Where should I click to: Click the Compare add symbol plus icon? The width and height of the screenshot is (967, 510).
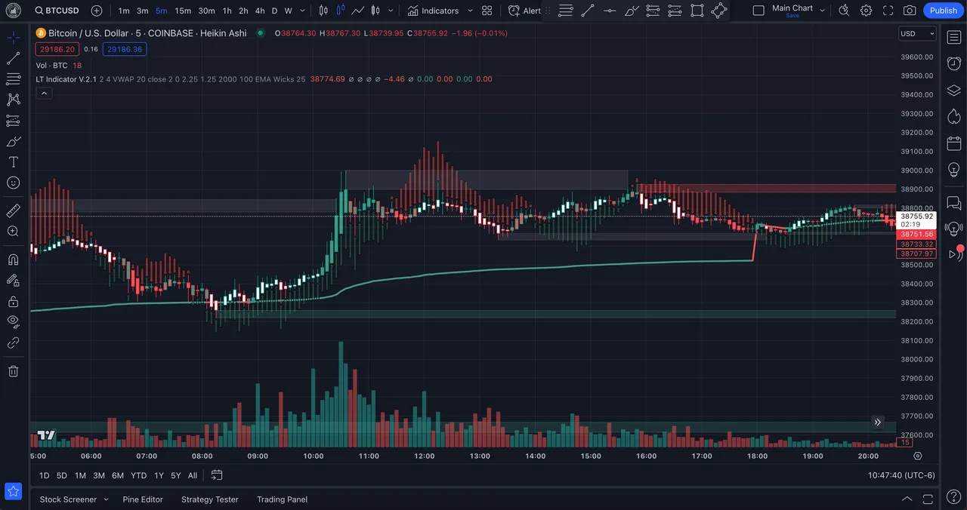click(x=97, y=11)
